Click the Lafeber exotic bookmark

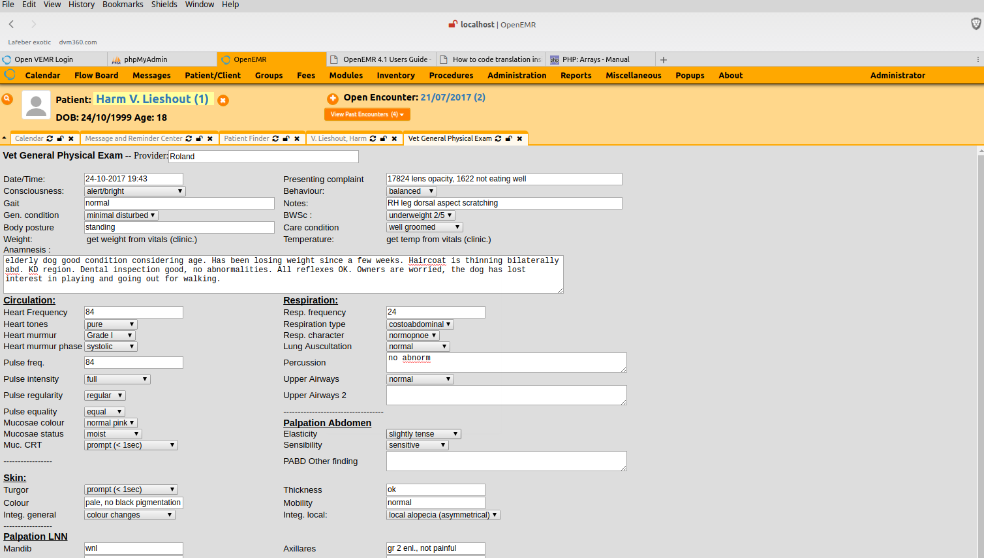(x=29, y=42)
